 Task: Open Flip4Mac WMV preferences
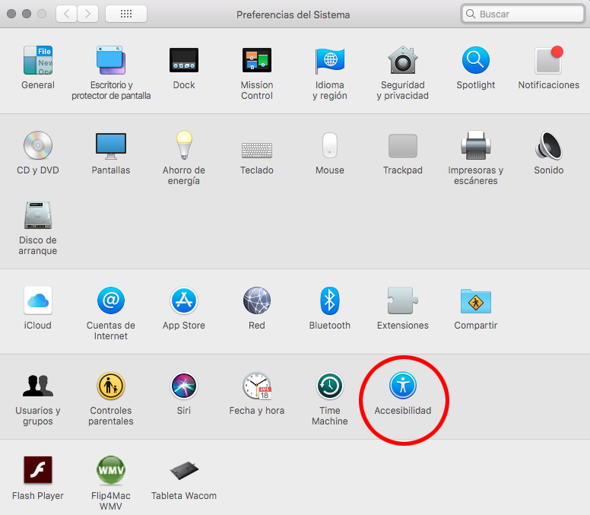tap(111, 470)
